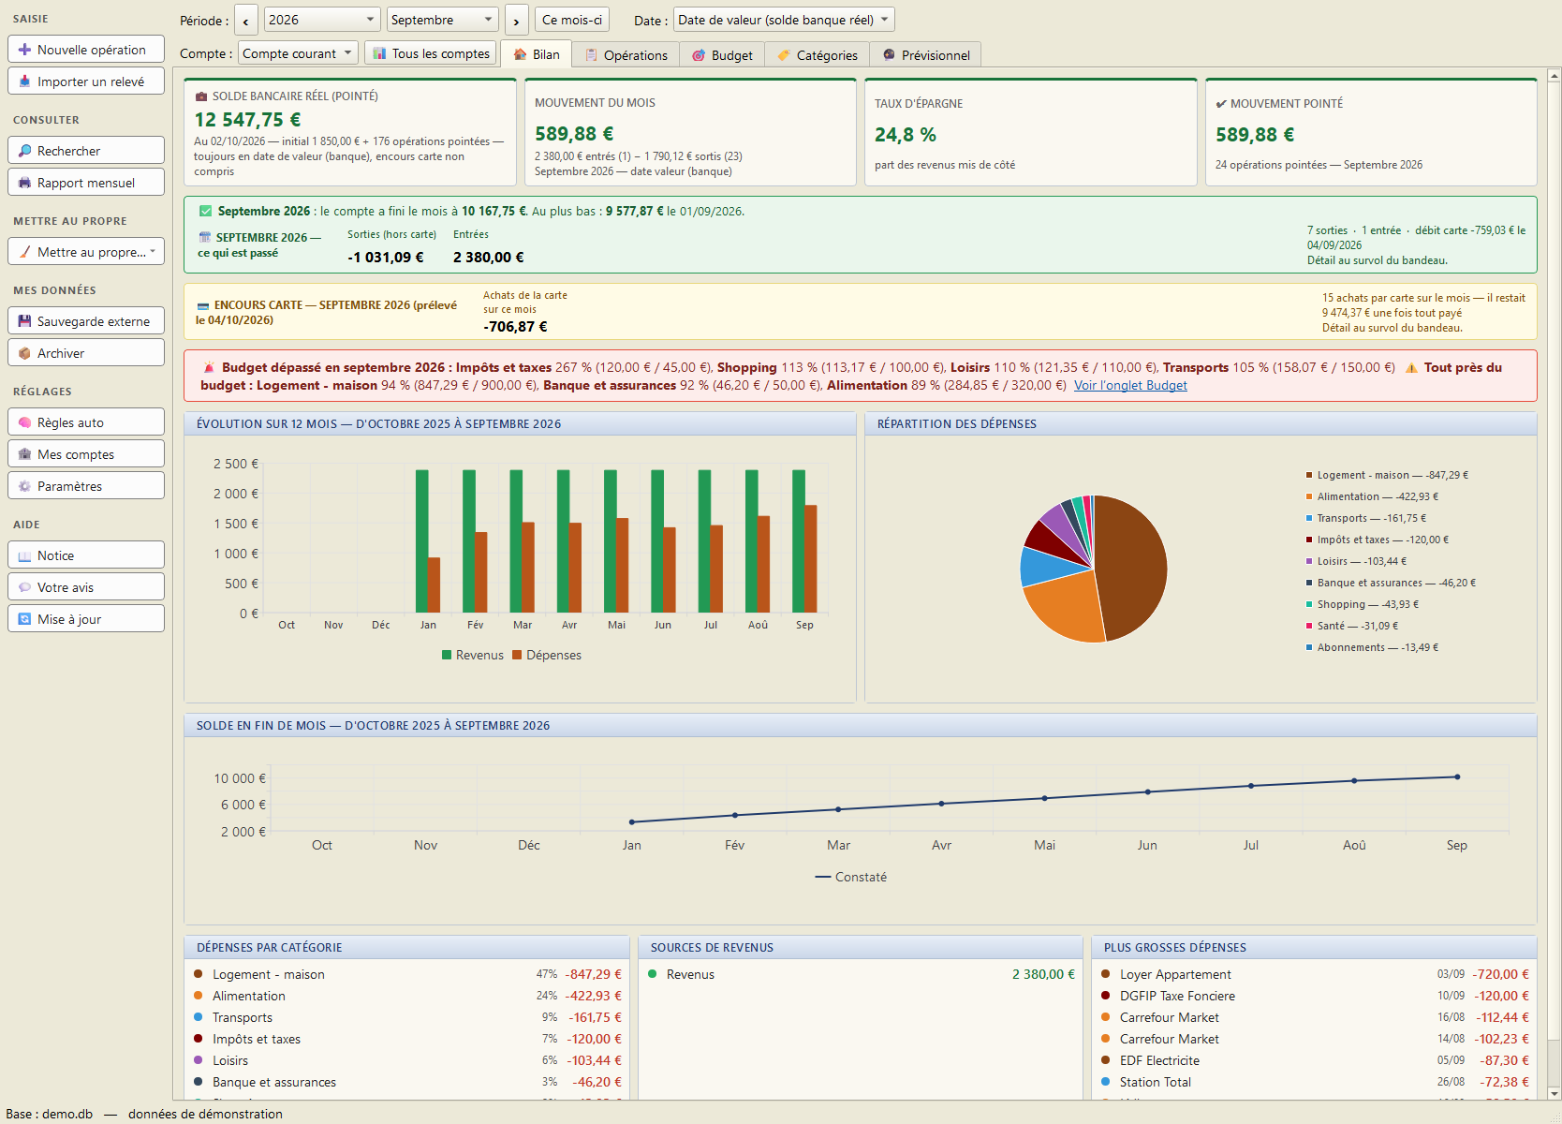Viewport: 1562px width, 1124px height.
Task: Click the speech bubble icon of Votre avis
Action: coord(24,587)
